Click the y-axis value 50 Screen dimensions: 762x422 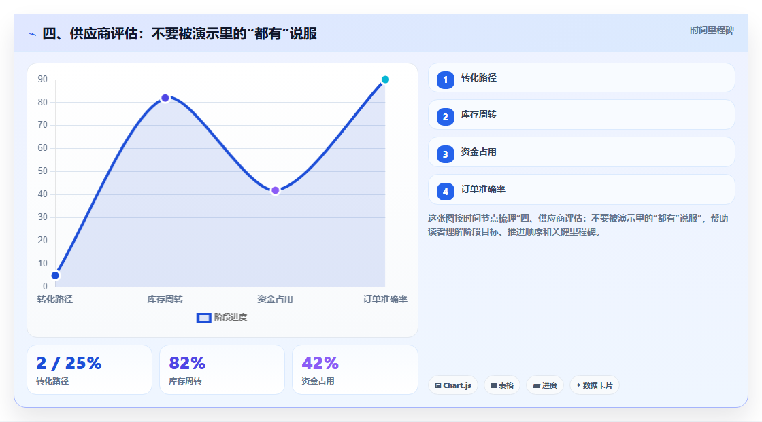click(43, 171)
